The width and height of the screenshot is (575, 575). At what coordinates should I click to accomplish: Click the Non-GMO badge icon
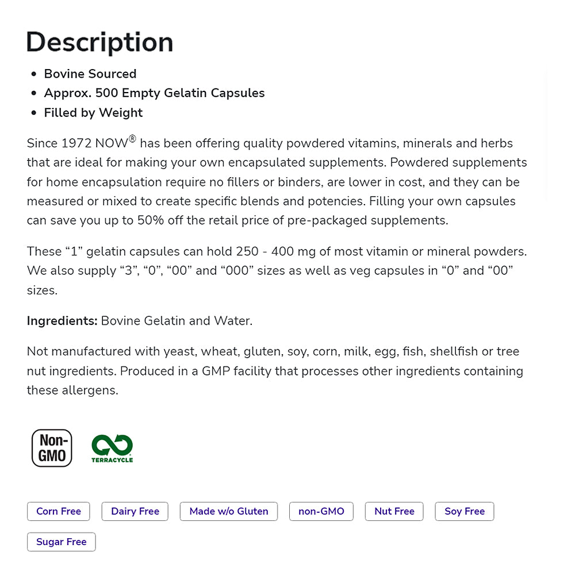pos(52,448)
